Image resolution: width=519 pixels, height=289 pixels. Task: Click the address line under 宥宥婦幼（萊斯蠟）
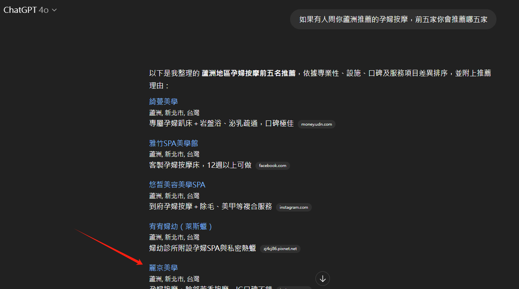pyautogui.click(x=174, y=237)
